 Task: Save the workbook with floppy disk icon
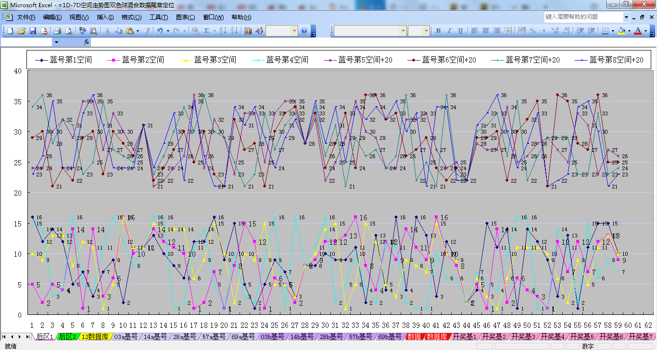click(x=33, y=31)
